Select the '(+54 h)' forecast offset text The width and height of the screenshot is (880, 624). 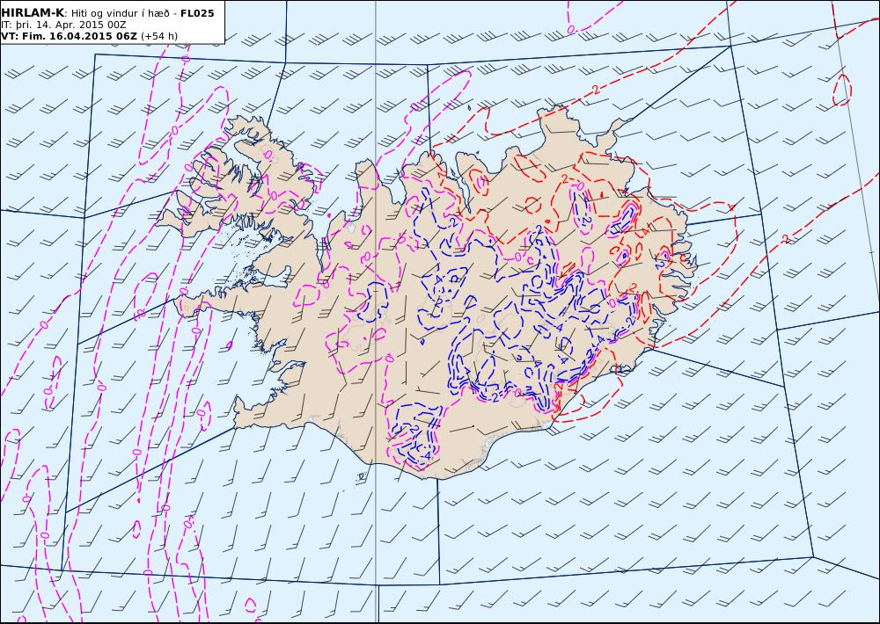click(x=158, y=36)
